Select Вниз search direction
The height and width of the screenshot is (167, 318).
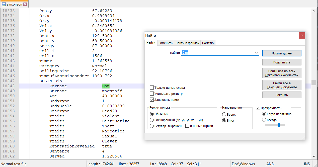coord(224,120)
